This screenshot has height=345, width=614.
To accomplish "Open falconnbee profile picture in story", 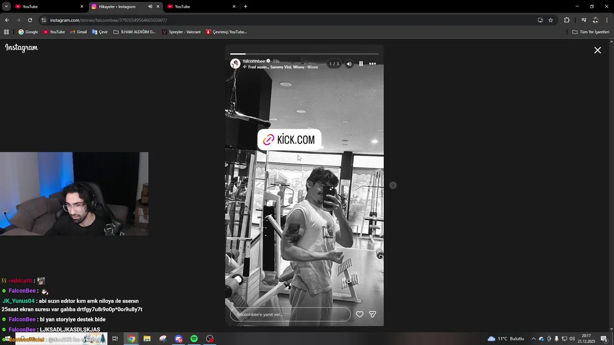I will tap(235, 64).
